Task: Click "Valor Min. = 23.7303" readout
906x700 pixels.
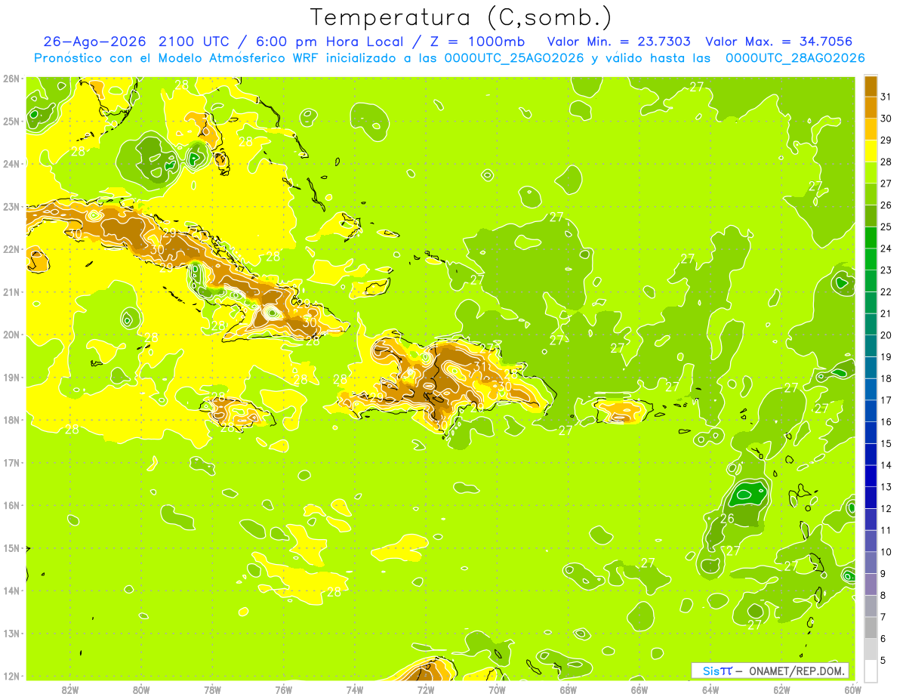Action: pyautogui.click(x=618, y=42)
